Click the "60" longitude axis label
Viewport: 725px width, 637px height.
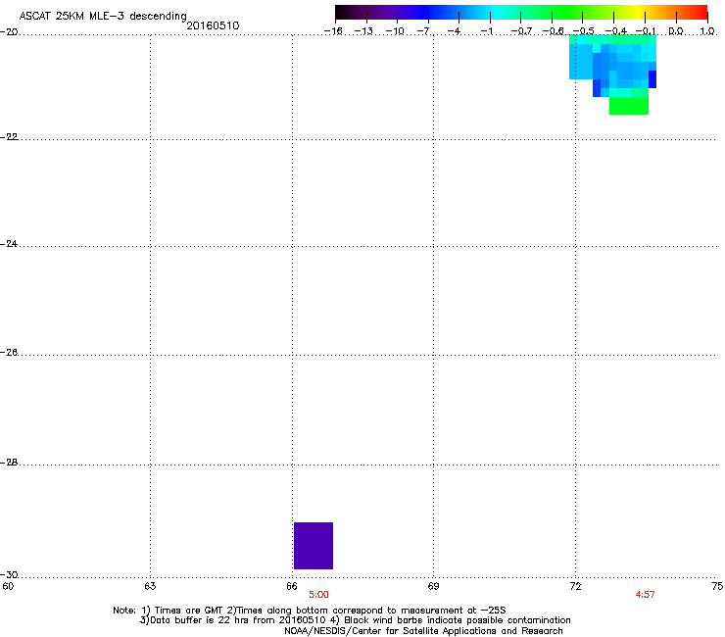coord(8,586)
